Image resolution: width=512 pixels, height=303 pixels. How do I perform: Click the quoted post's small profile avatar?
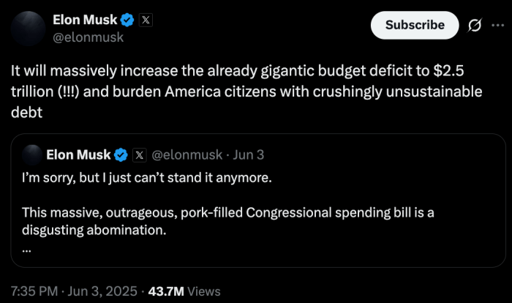click(x=31, y=154)
